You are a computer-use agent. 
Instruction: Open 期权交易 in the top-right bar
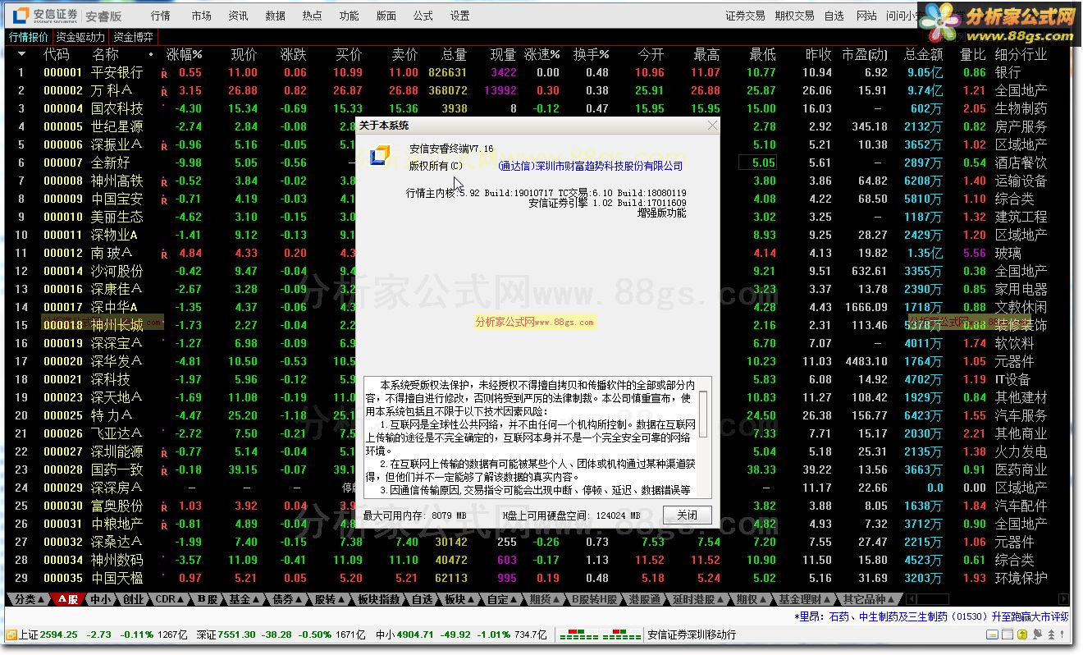pyautogui.click(x=794, y=16)
